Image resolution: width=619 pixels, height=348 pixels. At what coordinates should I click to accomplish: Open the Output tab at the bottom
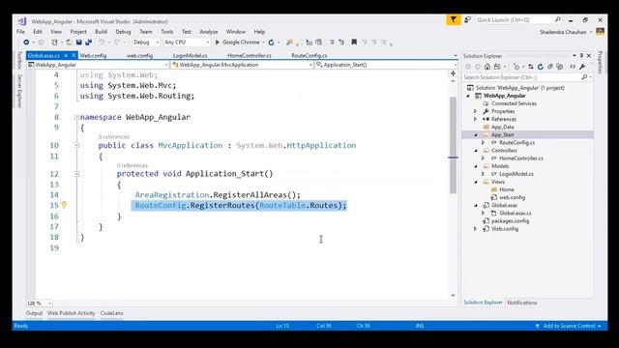click(34, 313)
